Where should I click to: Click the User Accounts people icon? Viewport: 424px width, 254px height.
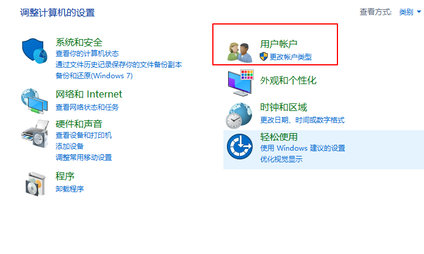click(x=240, y=53)
